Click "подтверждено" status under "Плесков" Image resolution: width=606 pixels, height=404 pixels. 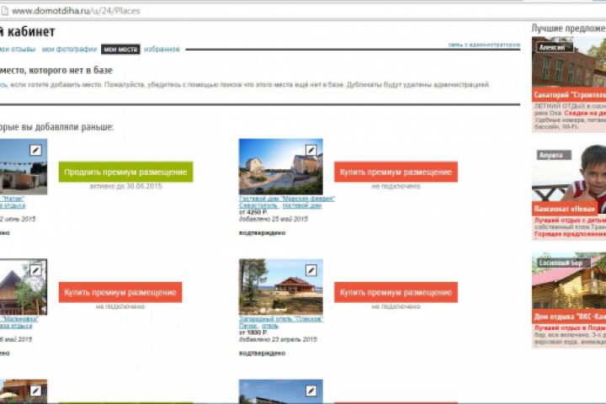click(262, 353)
